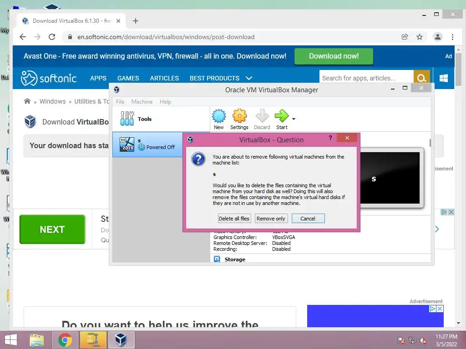The height and width of the screenshot is (349, 466).
Task: Click the ad's right chevron arrow
Action: click(x=437, y=229)
